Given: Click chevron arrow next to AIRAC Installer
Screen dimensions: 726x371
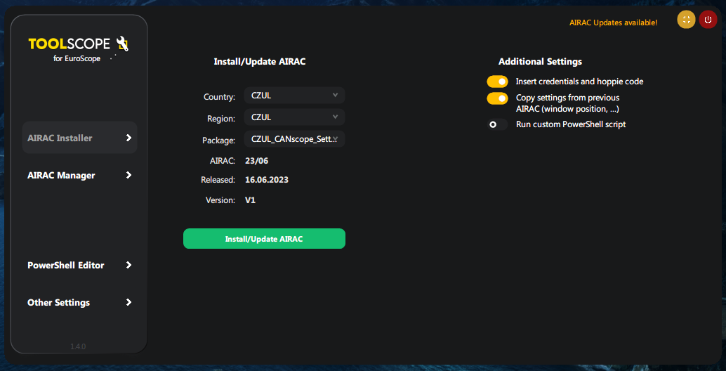Looking at the screenshot, I should tap(128, 138).
